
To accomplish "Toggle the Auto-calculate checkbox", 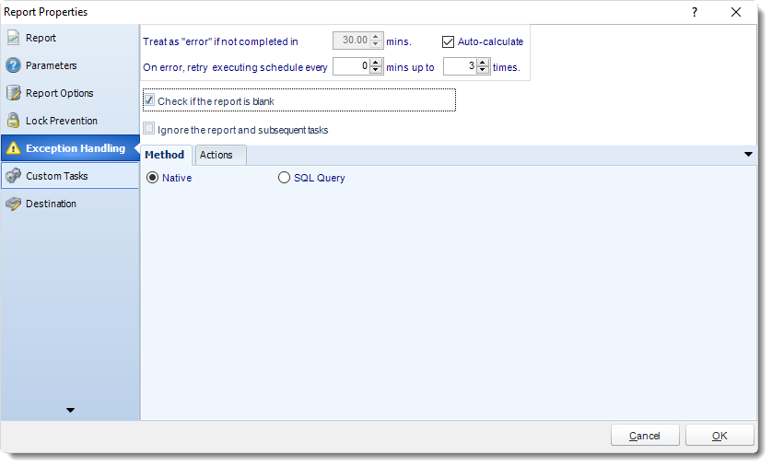I will coord(448,41).
